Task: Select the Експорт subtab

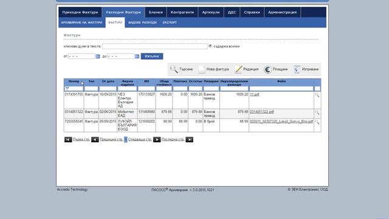Action: point(170,23)
